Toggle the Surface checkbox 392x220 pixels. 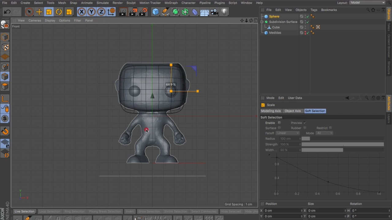click(279, 128)
